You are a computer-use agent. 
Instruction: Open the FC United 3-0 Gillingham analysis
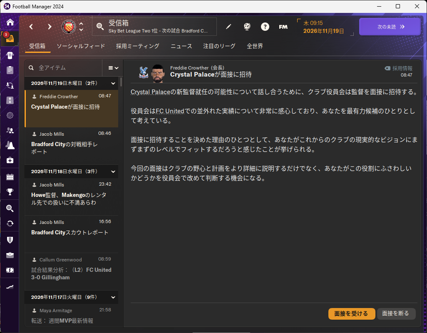coord(71,272)
